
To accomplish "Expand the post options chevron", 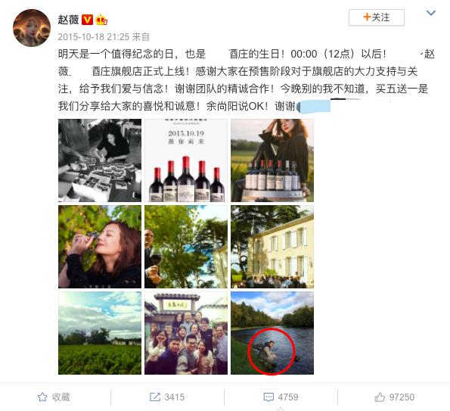I will click(x=431, y=13).
